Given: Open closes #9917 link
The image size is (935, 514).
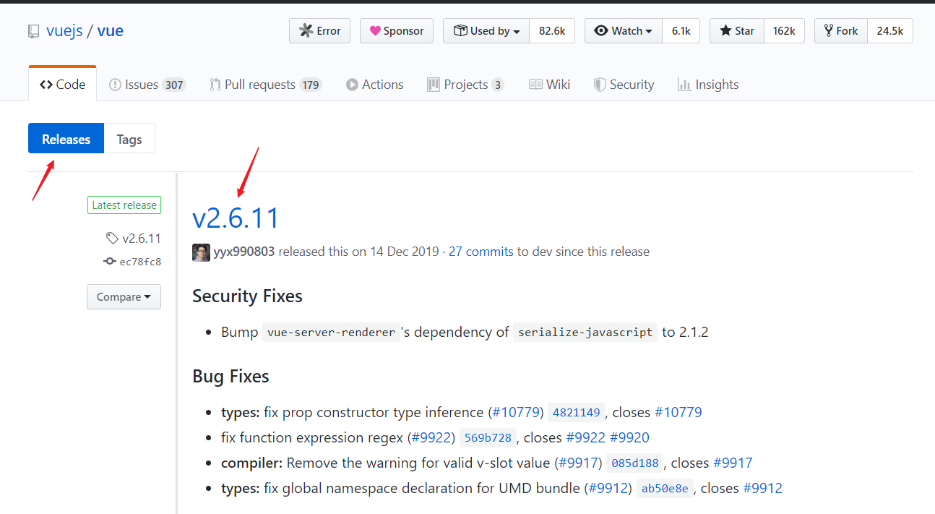Looking at the screenshot, I should tap(733, 463).
